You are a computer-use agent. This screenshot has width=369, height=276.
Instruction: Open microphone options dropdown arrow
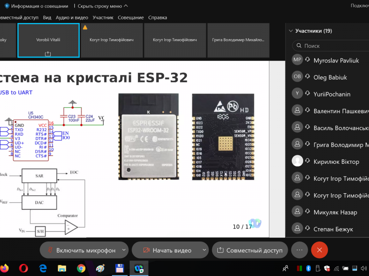(124, 250)
